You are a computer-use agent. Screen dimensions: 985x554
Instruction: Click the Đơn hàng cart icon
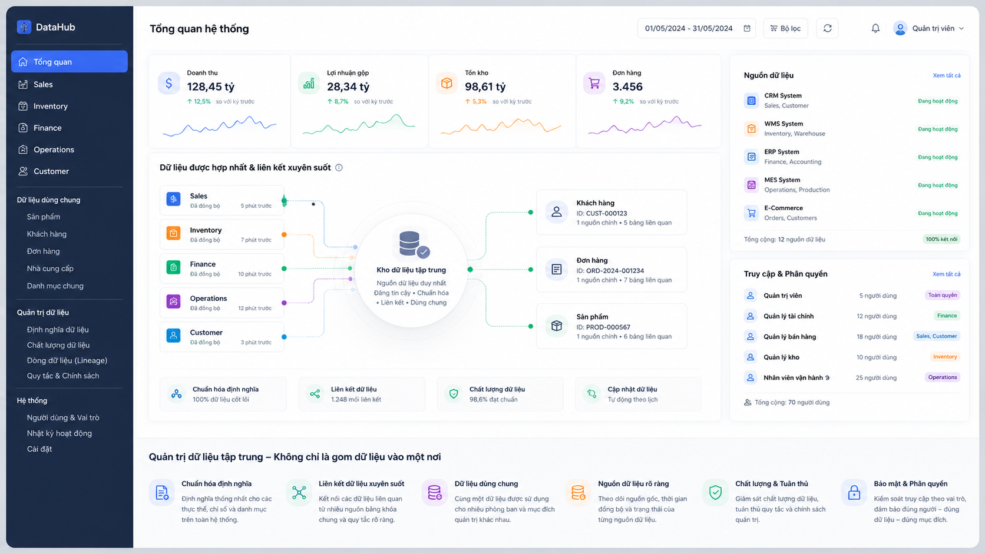[594, 84]
